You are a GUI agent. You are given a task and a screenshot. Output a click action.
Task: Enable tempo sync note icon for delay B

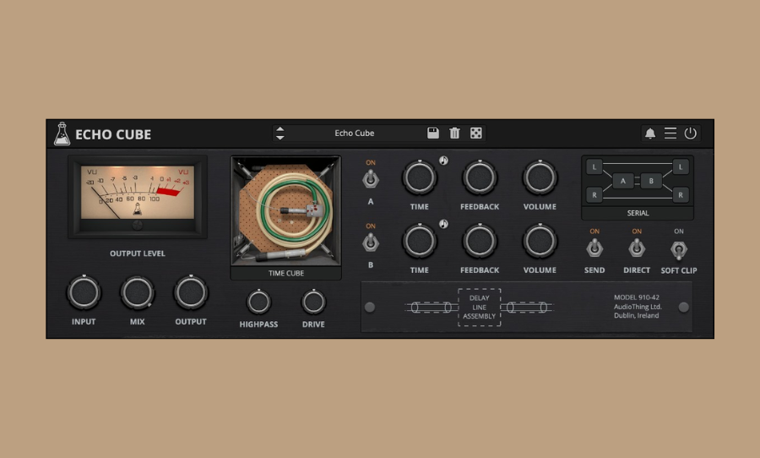coord(443,225)
